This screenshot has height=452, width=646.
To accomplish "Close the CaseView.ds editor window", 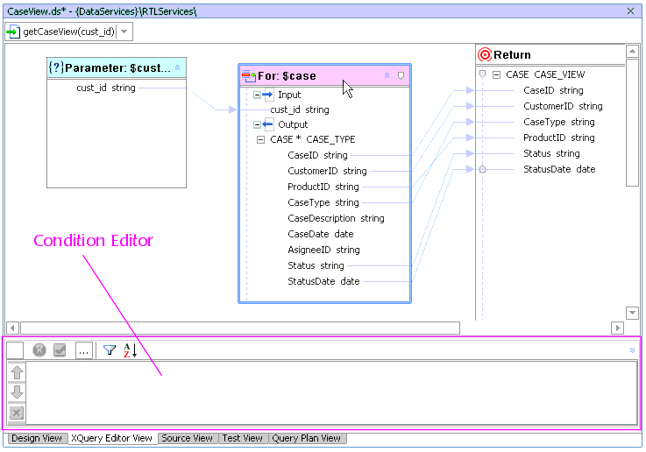I will tap(630, 11).
